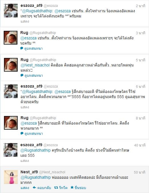Click the conversation bubble icon under Rug's 5-minute tweet
149x193 pixels.
click(22, 75)
